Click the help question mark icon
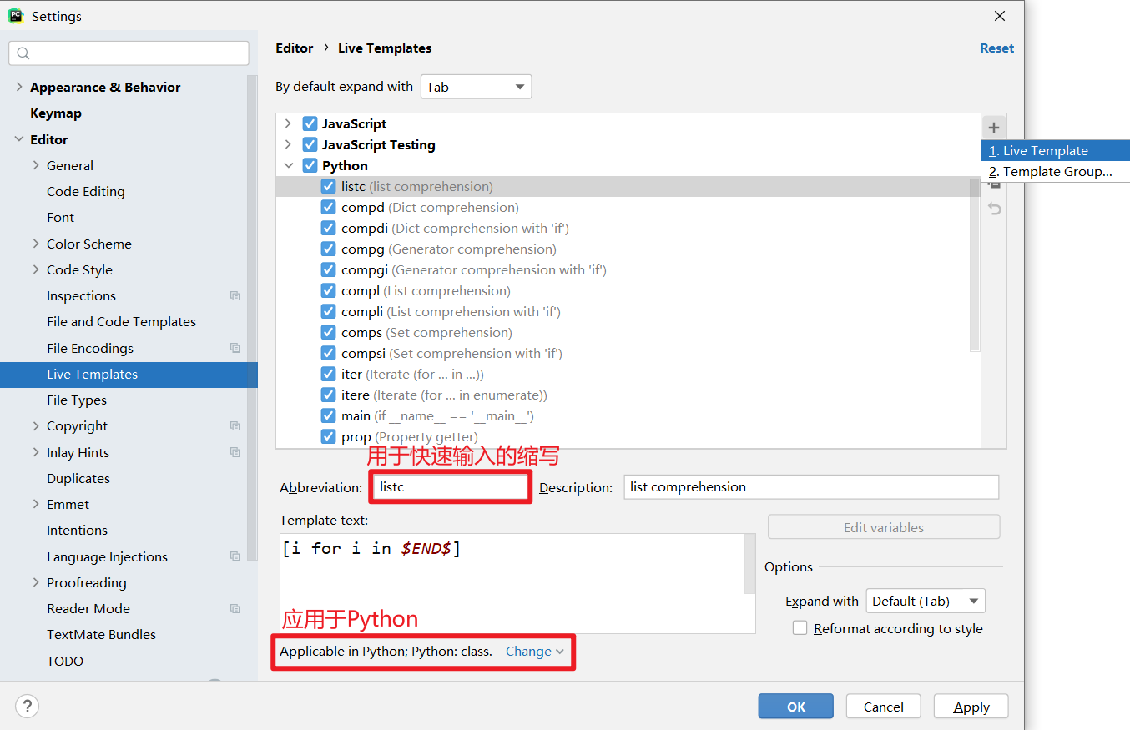Screen dimensions: 1130x730 click(x=27, y=706)
